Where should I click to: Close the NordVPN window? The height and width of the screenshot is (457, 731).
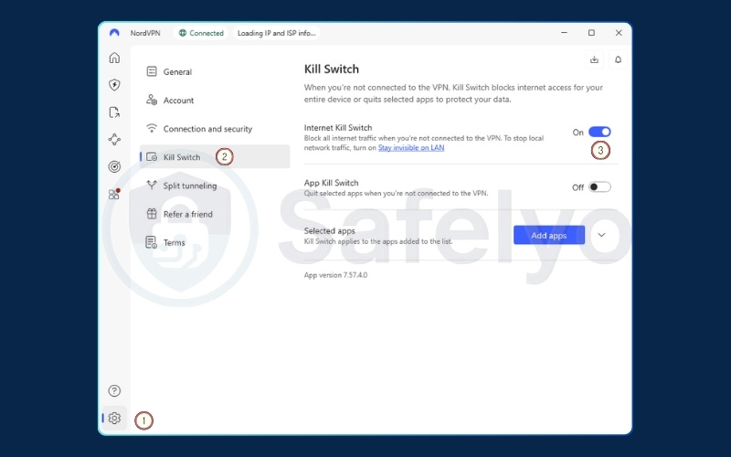click(x=619, y=33)
